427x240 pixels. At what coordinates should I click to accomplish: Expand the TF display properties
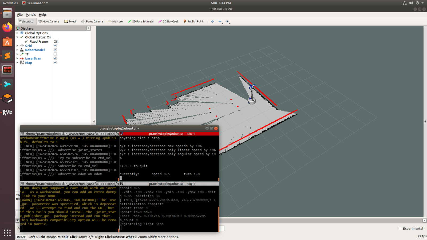17,54
